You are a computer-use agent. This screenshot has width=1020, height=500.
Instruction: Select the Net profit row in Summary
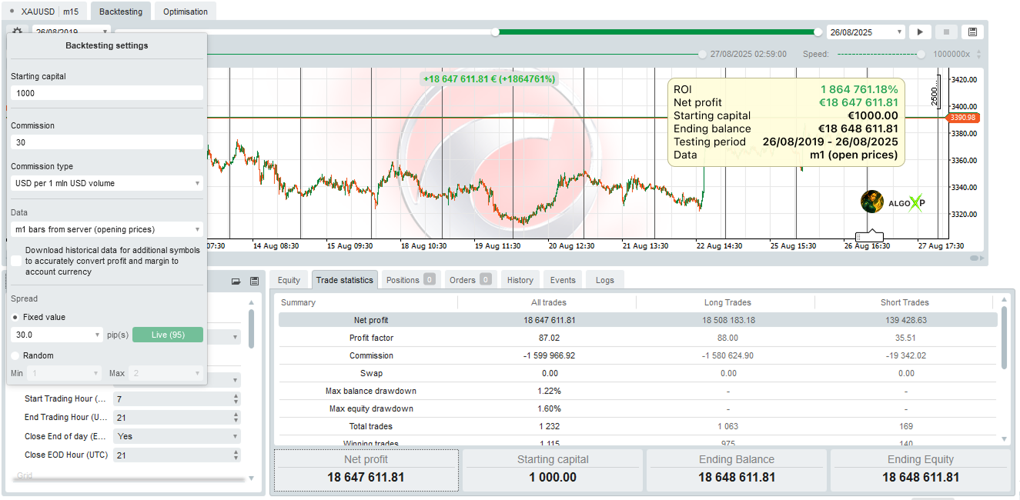point(638,320)
